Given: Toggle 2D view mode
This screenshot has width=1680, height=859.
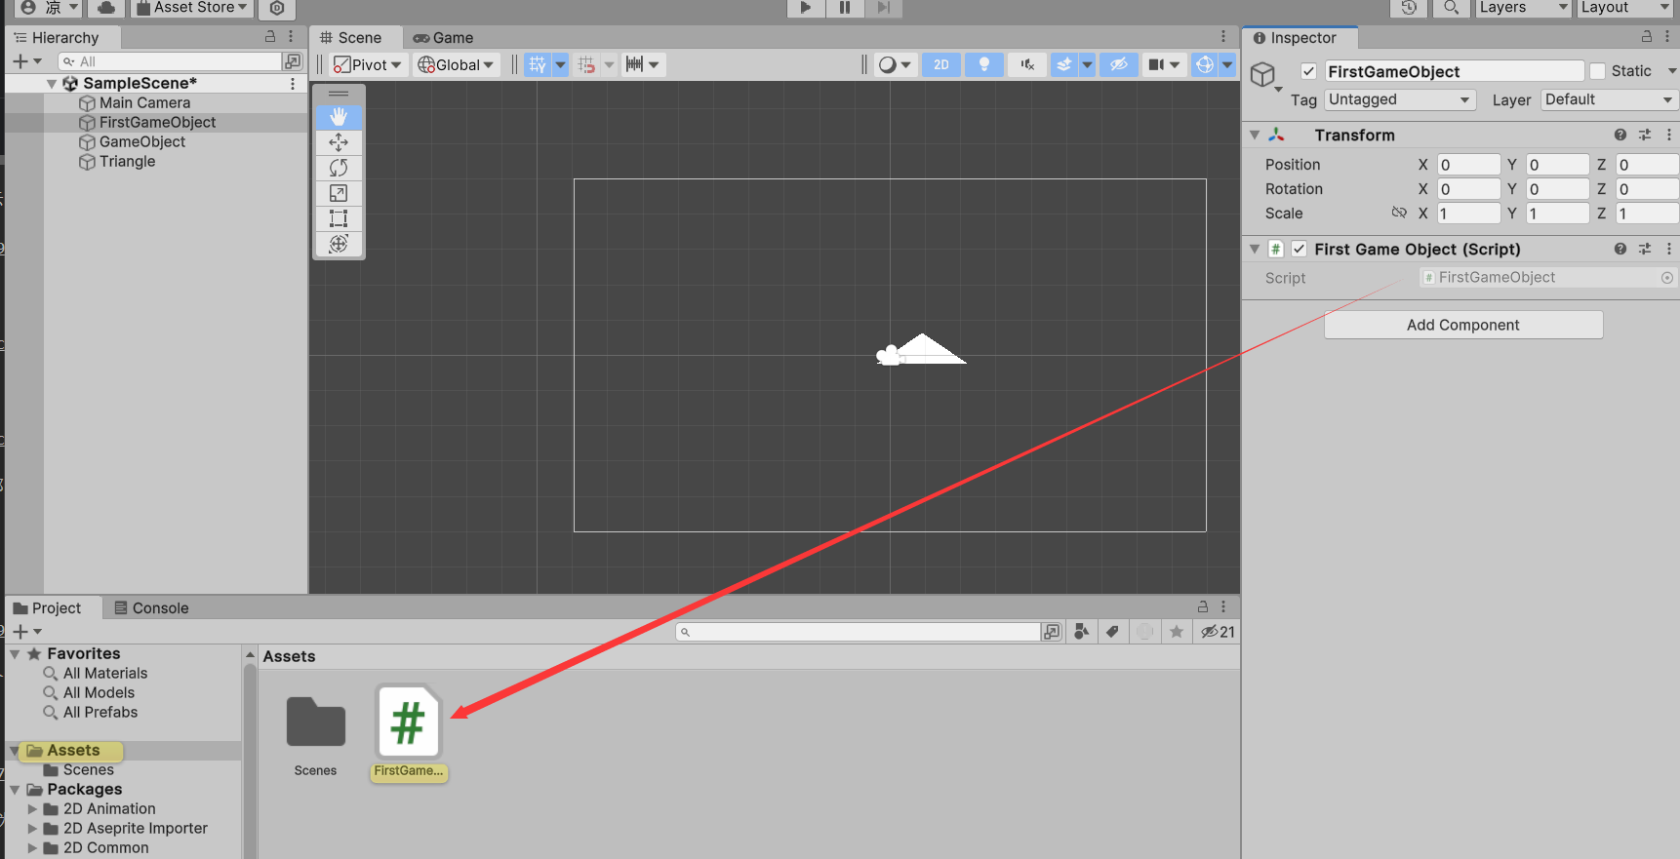Looking at the screenshot, I should [x=941, y=64].
